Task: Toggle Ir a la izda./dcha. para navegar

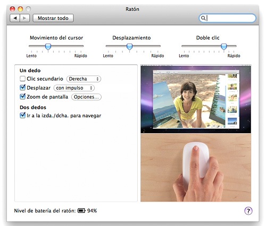Action: click(x=22, y=115)
